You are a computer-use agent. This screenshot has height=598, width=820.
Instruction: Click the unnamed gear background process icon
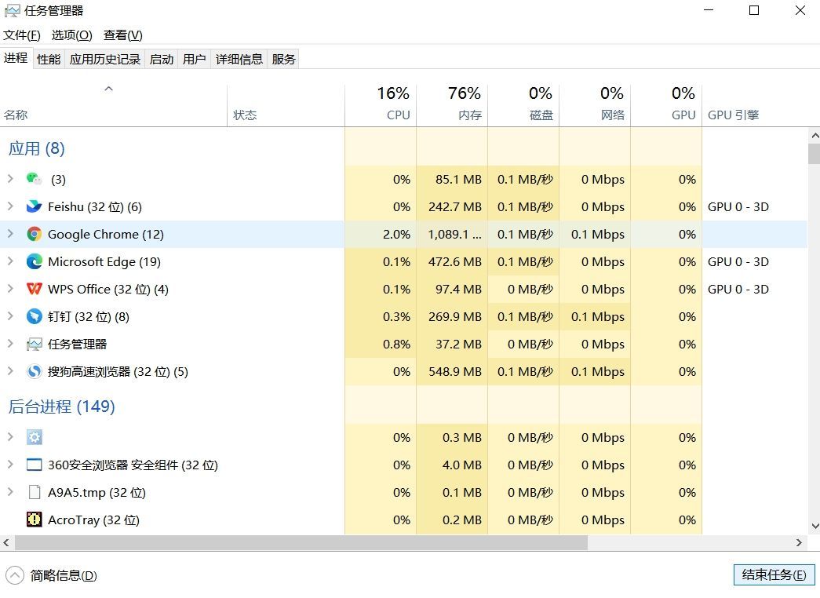pos(34,437)
